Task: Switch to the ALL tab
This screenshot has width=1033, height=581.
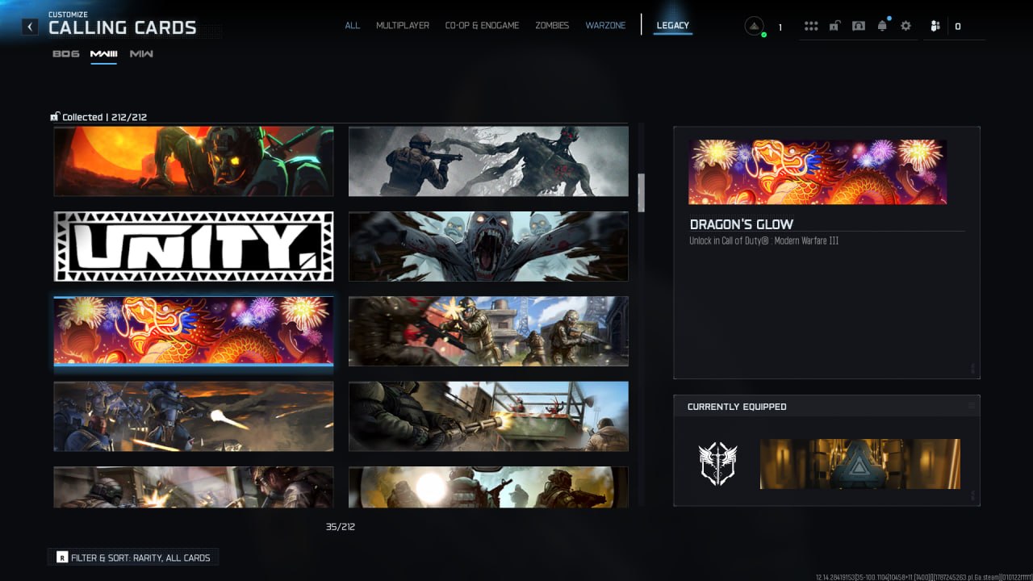Action: coord(353,26)
